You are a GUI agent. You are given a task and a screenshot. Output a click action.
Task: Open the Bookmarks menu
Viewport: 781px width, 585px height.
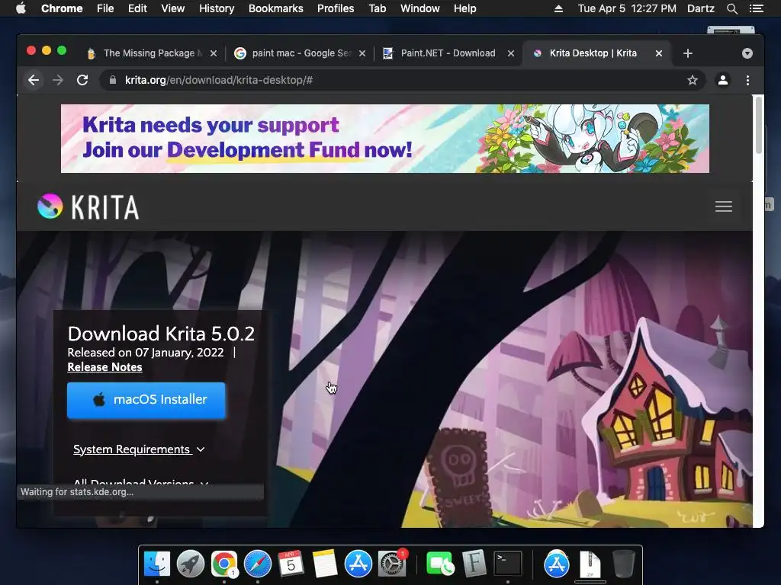[276, 8]
